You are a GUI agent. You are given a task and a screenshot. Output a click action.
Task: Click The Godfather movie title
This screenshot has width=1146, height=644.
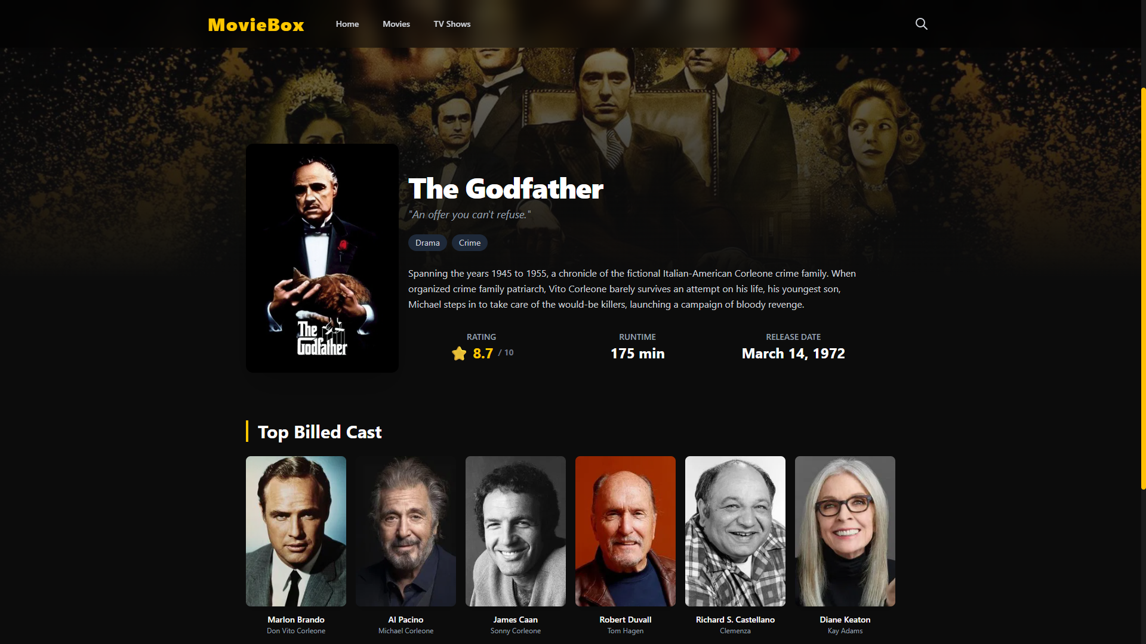click(506, 189)
